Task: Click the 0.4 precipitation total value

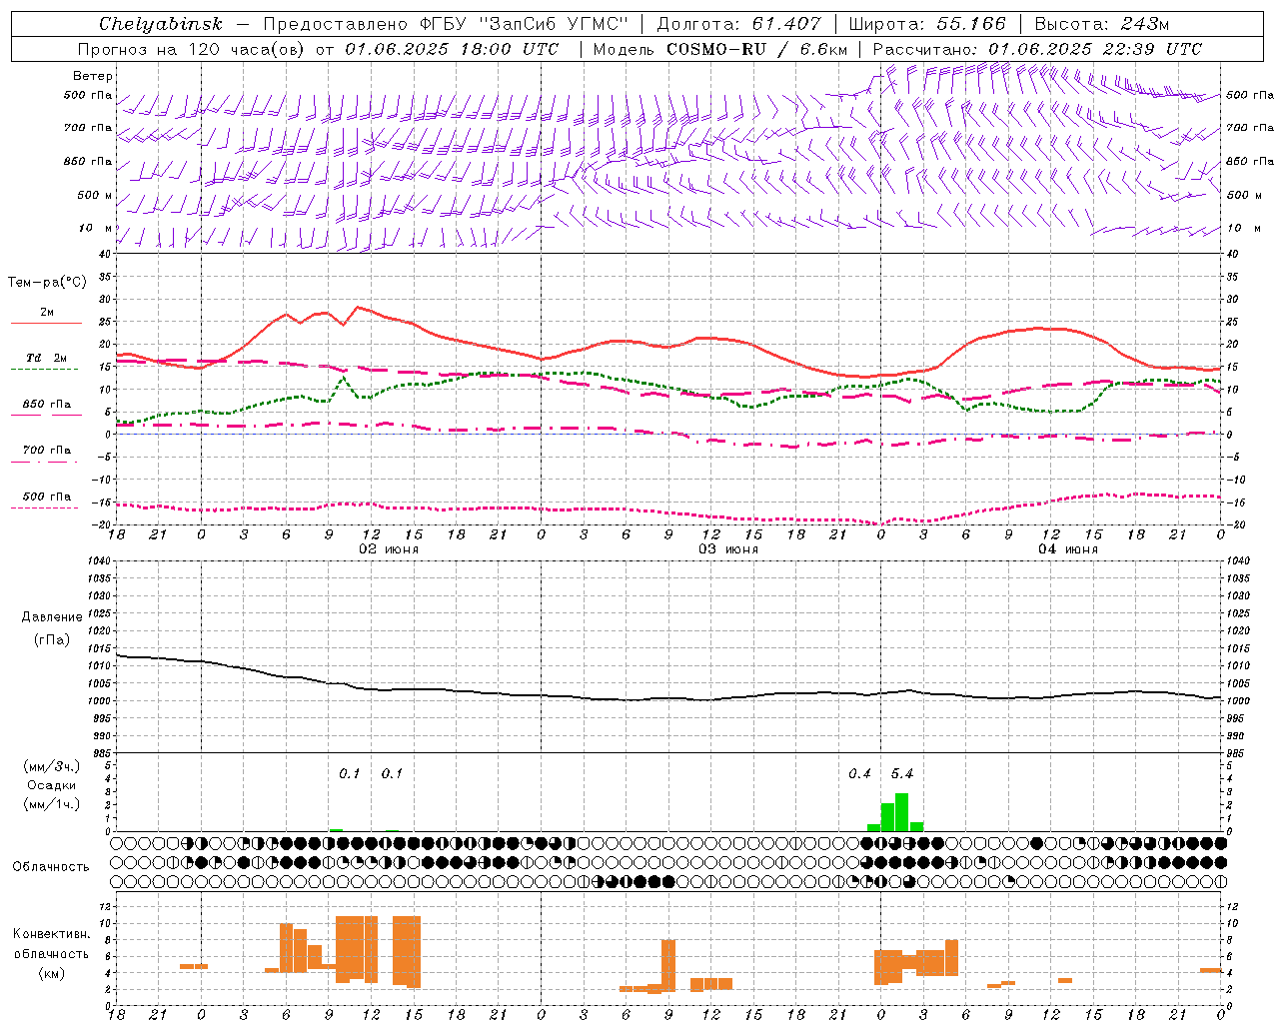Action: point(859,774)
